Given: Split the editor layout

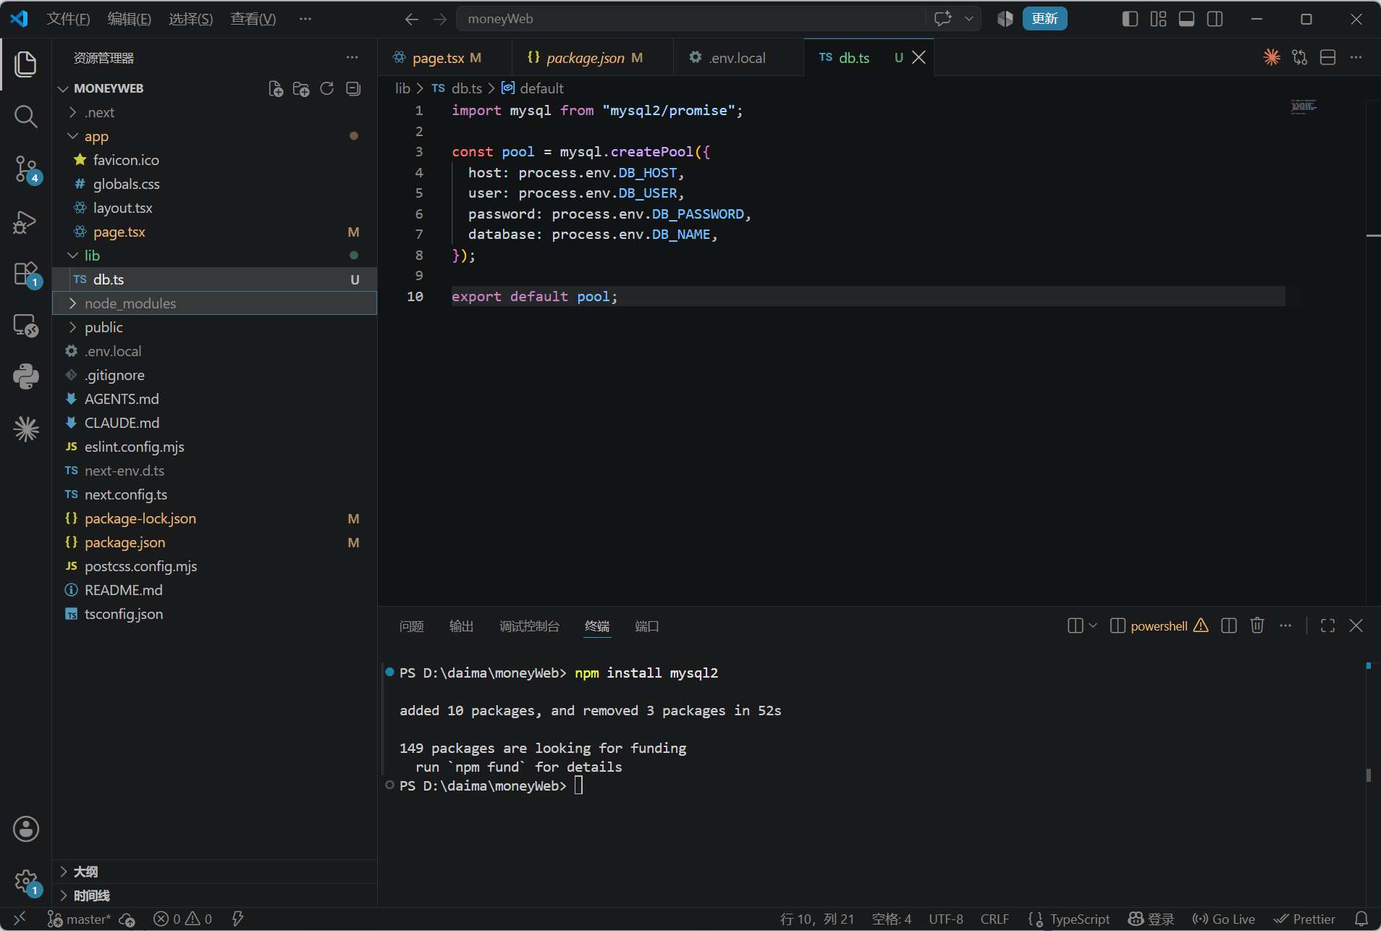Looking at the screenshot, I should coord(1328,57).
